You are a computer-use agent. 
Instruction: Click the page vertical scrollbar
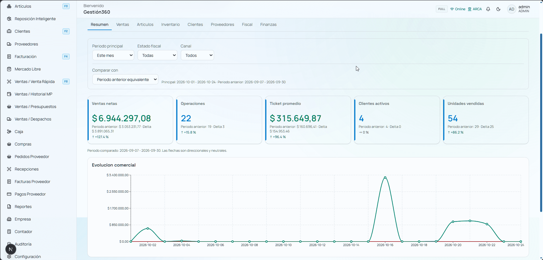(541, 122)
